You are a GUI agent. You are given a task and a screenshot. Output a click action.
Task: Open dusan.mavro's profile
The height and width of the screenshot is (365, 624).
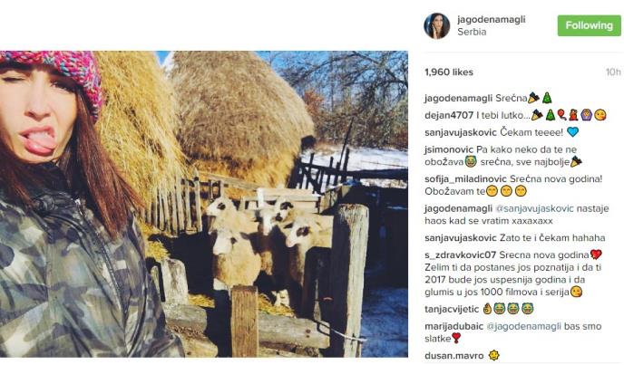pyautogui.click(x=453, y=355)
